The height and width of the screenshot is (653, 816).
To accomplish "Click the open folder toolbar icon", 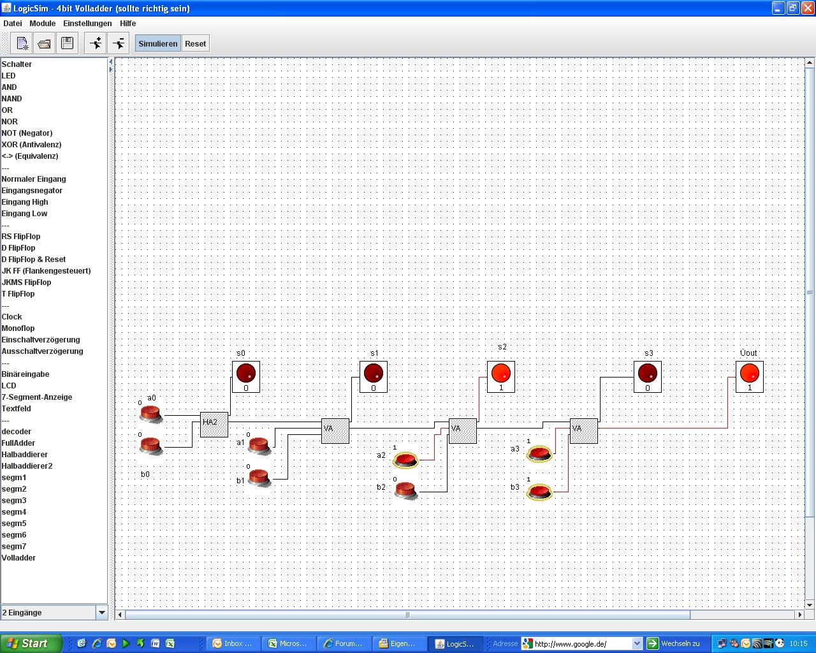I will pos(45,43).
